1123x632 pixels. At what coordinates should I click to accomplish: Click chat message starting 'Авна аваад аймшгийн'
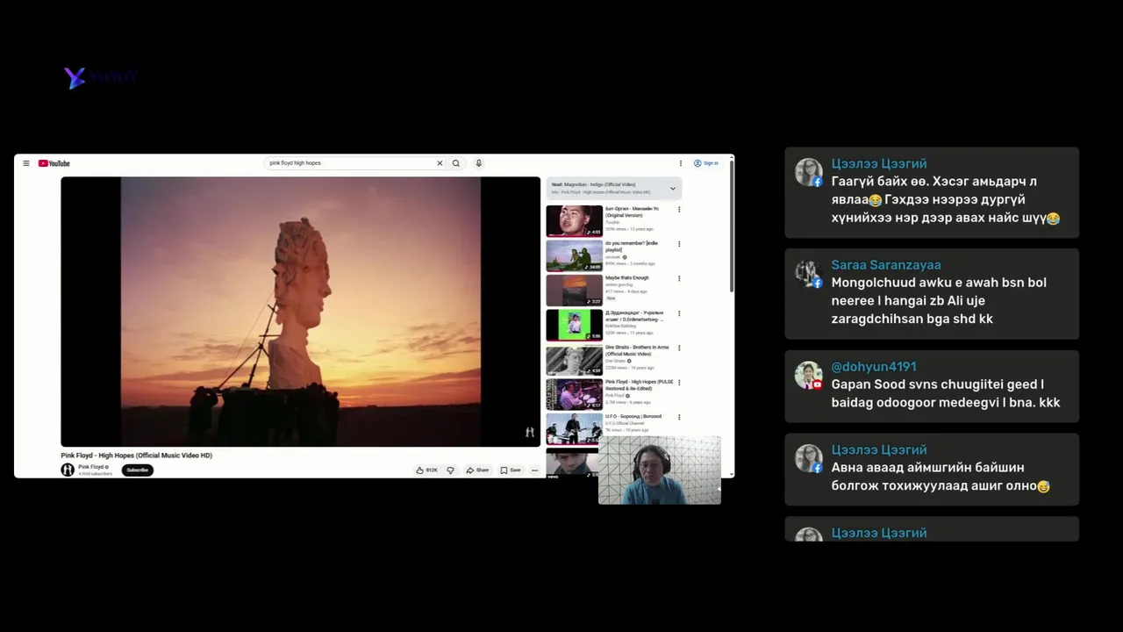tap(941, 477)
